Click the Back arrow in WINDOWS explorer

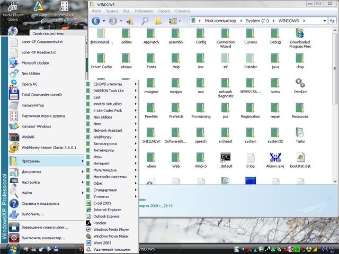[x=96, y=21]
